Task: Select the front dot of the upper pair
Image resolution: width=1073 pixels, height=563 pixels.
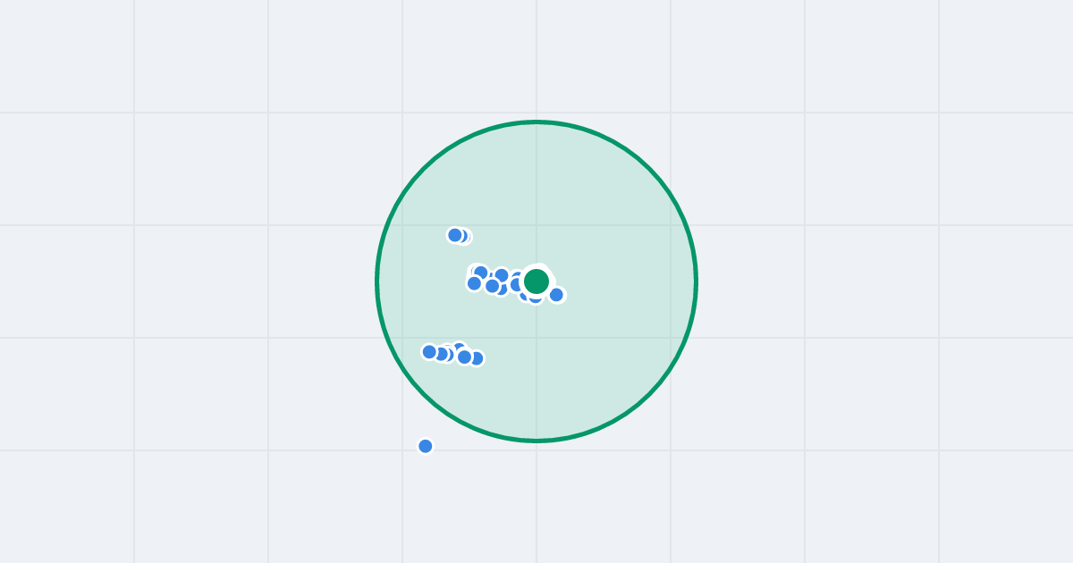Action: tap(455, 235)
